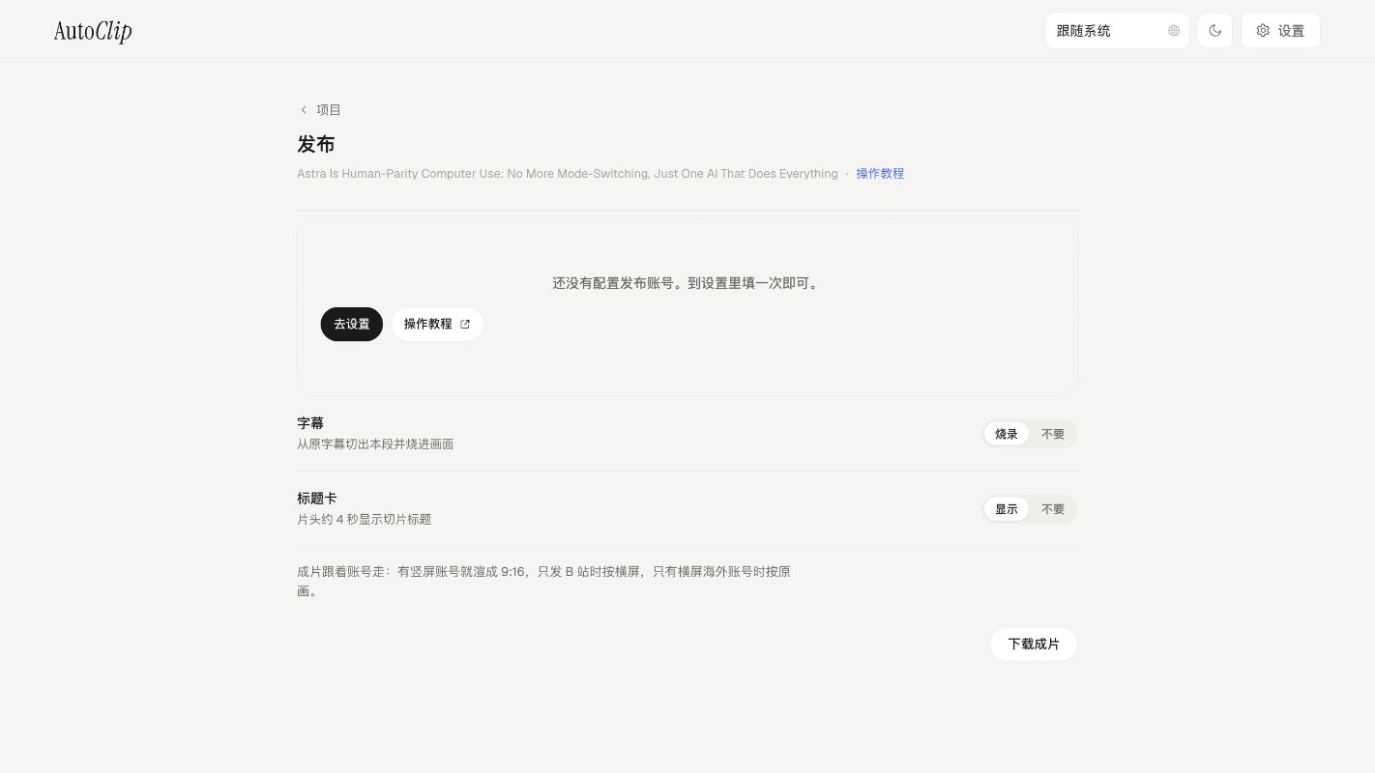Select 不要 for 标题卡
Image resolution: width=1375 pixels, height=773 pixels.
tap(1053, 509)
